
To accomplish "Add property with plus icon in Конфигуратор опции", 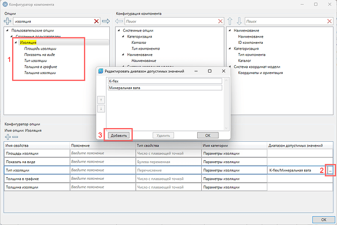I will tap(8, 137).
